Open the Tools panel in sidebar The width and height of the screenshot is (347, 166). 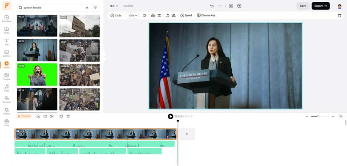click(7, 123)
